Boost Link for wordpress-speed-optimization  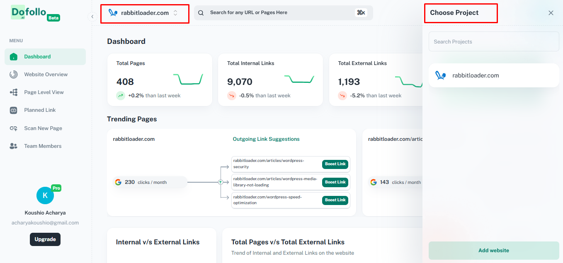point(335,200)
